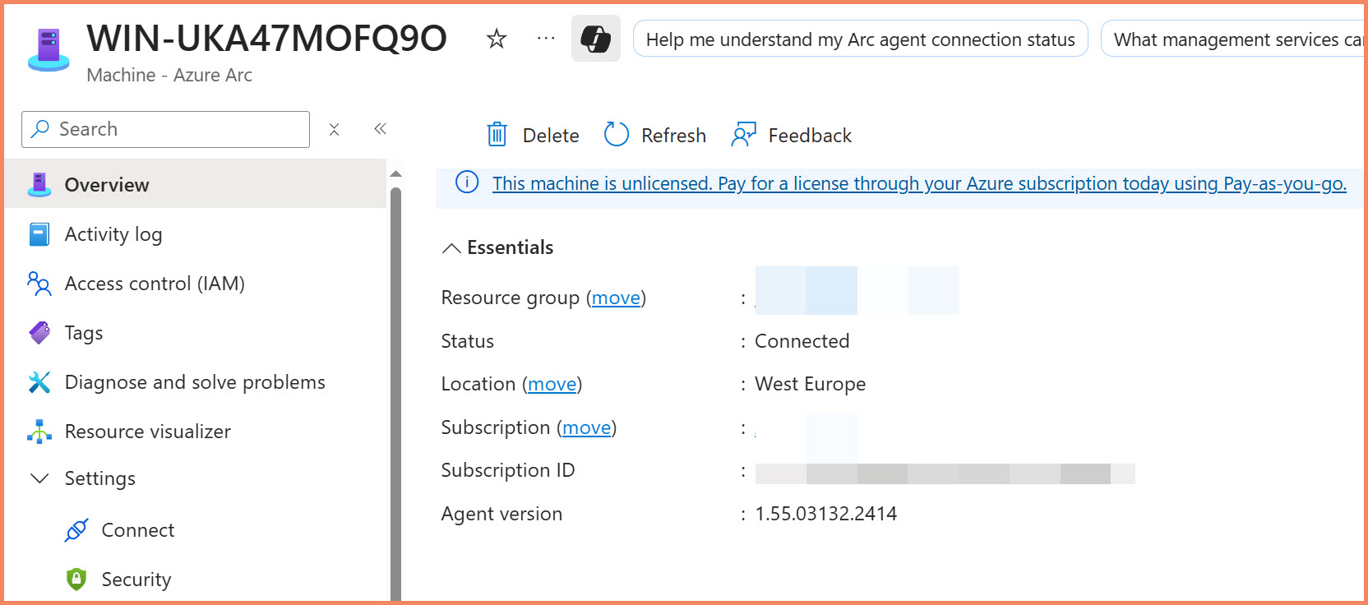Click the info icon in license banner
This screenshot has width=1368, height=605.
[x=467, y=182]
